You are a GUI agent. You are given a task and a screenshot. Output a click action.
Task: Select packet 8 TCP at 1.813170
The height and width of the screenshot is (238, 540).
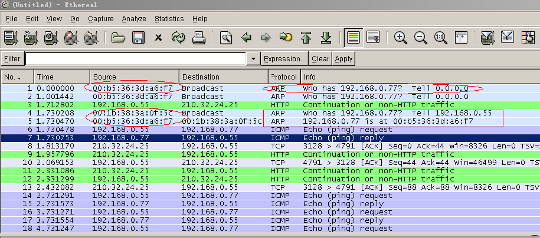pos(270,146)
